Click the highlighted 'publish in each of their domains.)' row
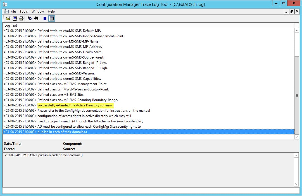 [x=149, y=132]
